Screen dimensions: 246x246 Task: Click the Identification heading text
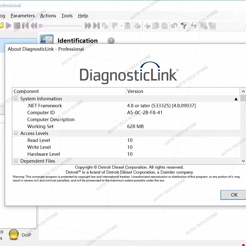78,41
